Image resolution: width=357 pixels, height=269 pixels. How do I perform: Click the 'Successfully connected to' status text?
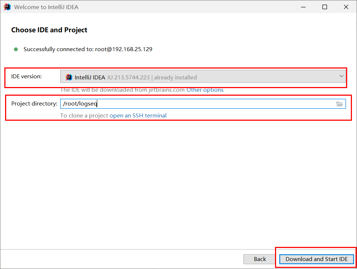(x=88, y=49)
